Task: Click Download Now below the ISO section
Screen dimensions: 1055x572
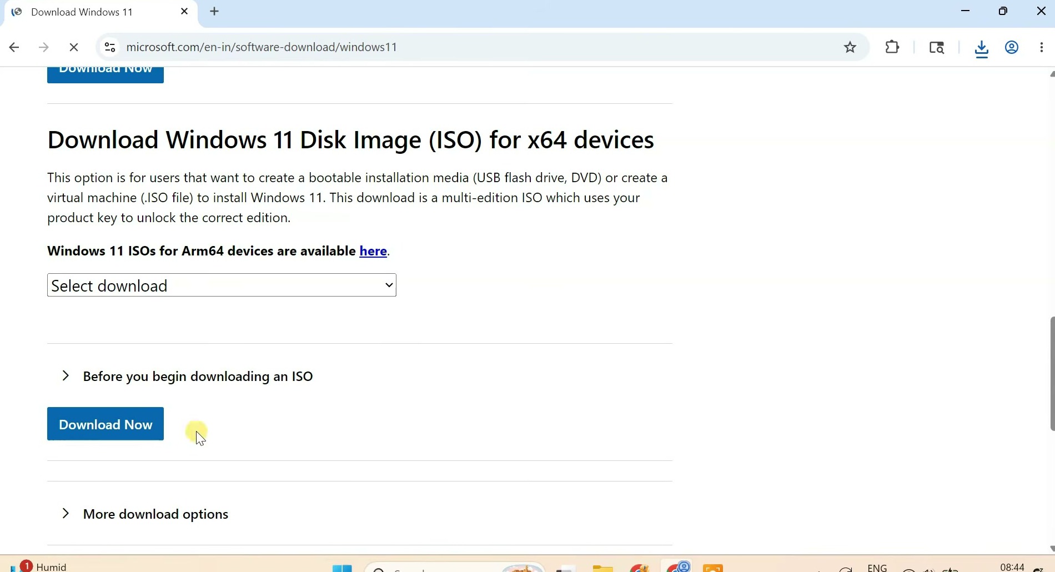Action: (x=105, y=424)
